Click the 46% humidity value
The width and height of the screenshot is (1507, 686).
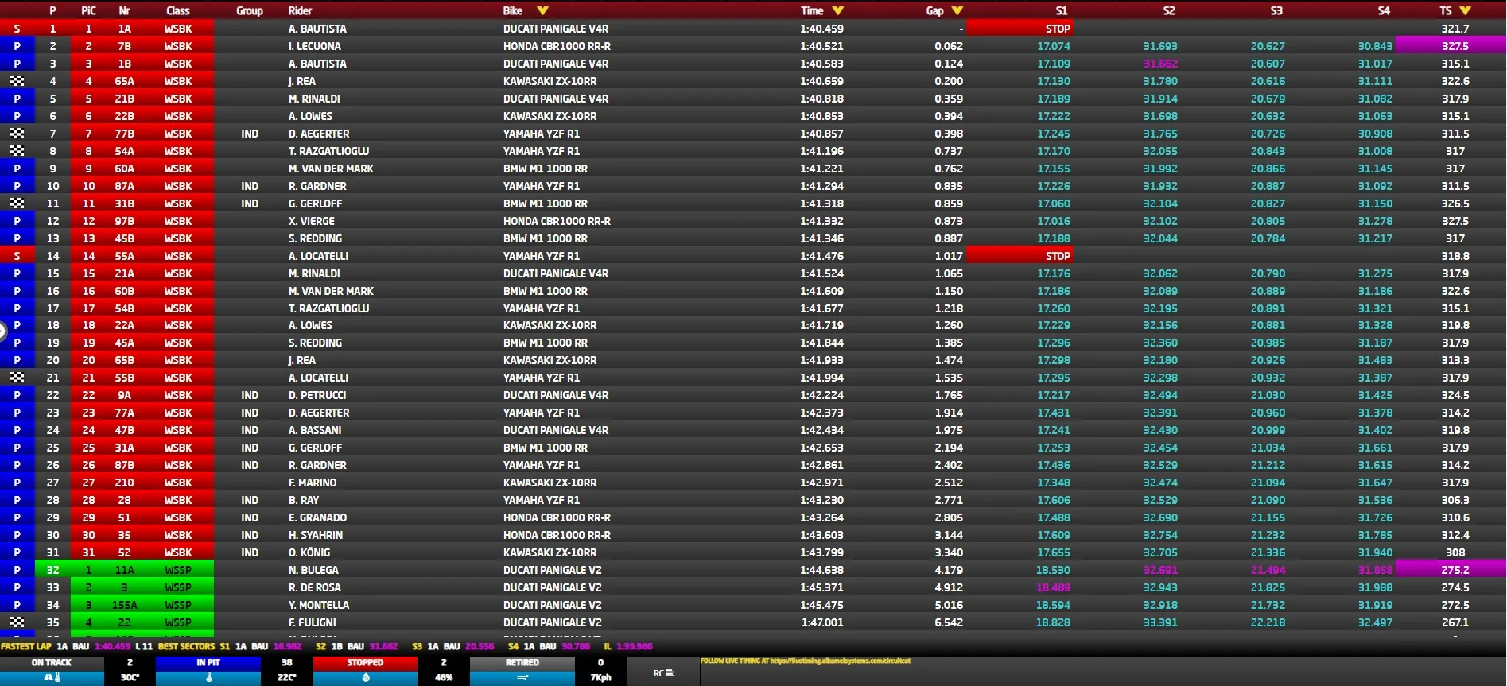pyautogui.click(x=444, y=677)
